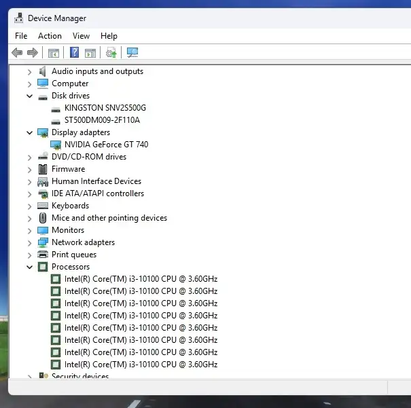Select Audio inputs and outputs label
Viewport: 411px width, 408px height.
[x=97, y=71]
